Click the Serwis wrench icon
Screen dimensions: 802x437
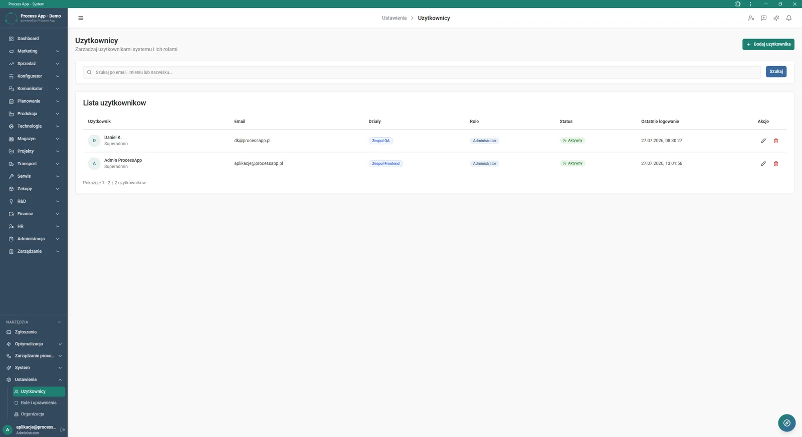[x=11, y=176]
